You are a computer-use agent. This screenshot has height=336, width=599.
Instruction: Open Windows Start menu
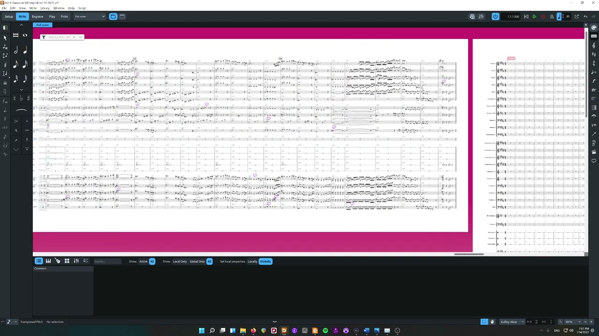click(x=202, y=330)
